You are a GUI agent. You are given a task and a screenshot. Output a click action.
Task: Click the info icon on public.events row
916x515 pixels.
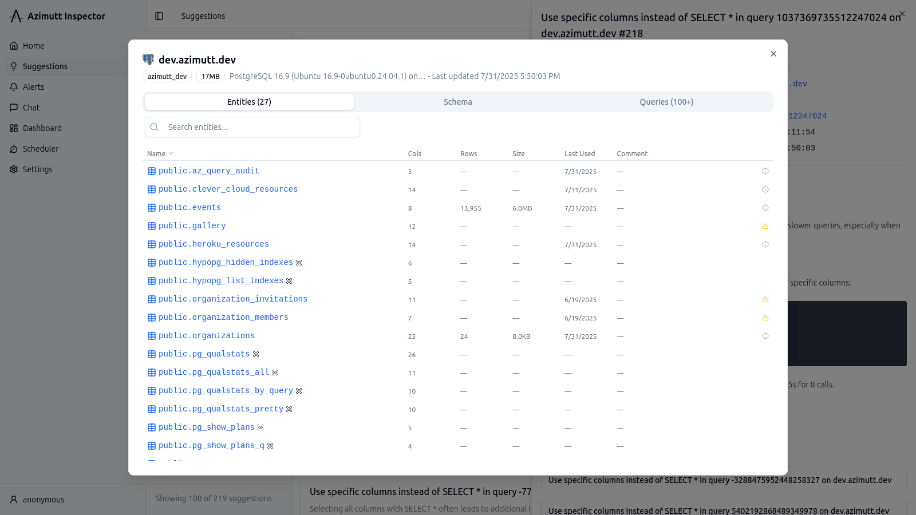pos(765,208)
